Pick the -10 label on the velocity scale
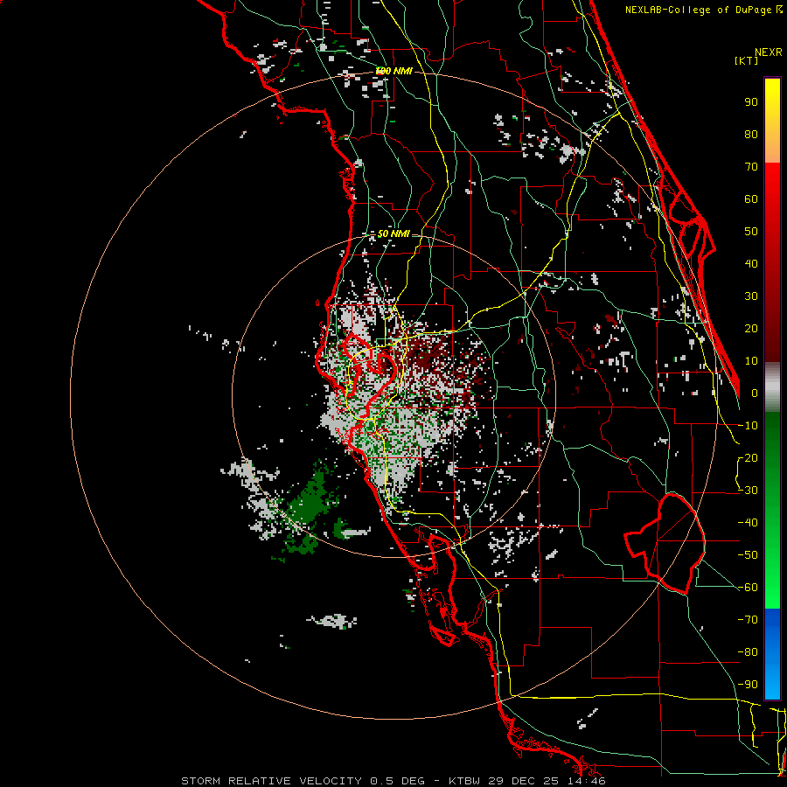787x787 pixels. (748, 426)
